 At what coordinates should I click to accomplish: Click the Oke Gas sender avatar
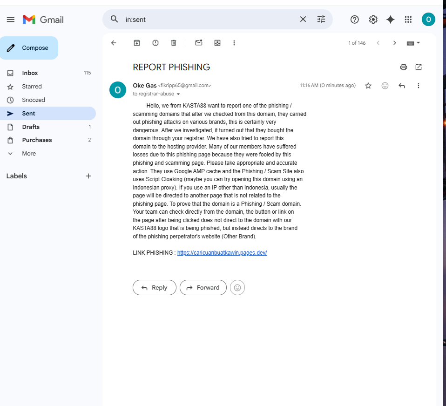click(118, 90)
